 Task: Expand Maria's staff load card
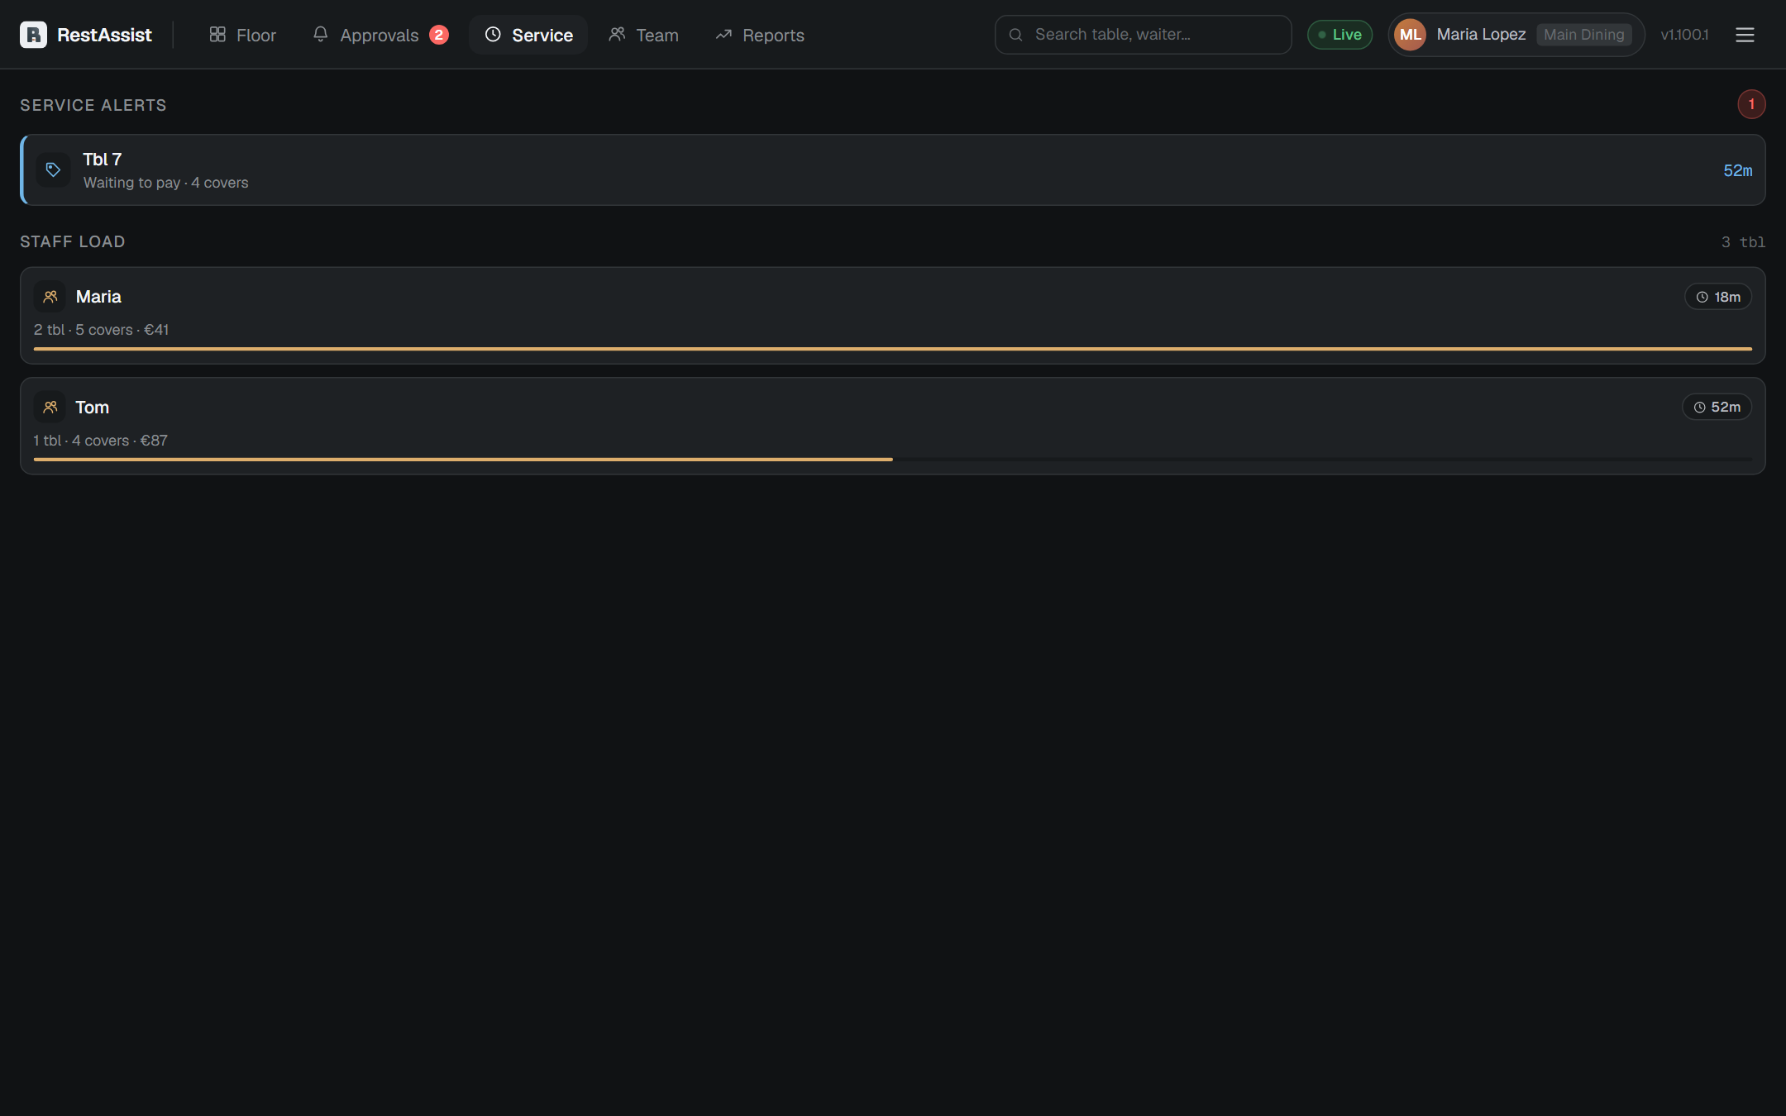(893, 315)
